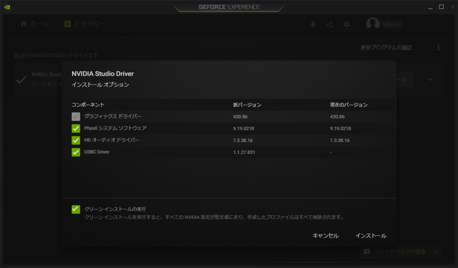Toggle クリーン インストールの実行 checkbox

[76, 209]
